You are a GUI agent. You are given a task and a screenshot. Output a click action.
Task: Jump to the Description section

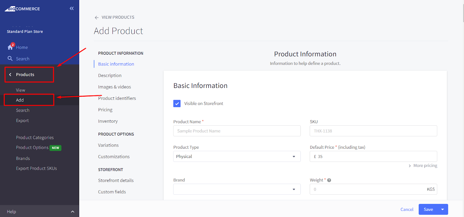(x=110, y=76)
